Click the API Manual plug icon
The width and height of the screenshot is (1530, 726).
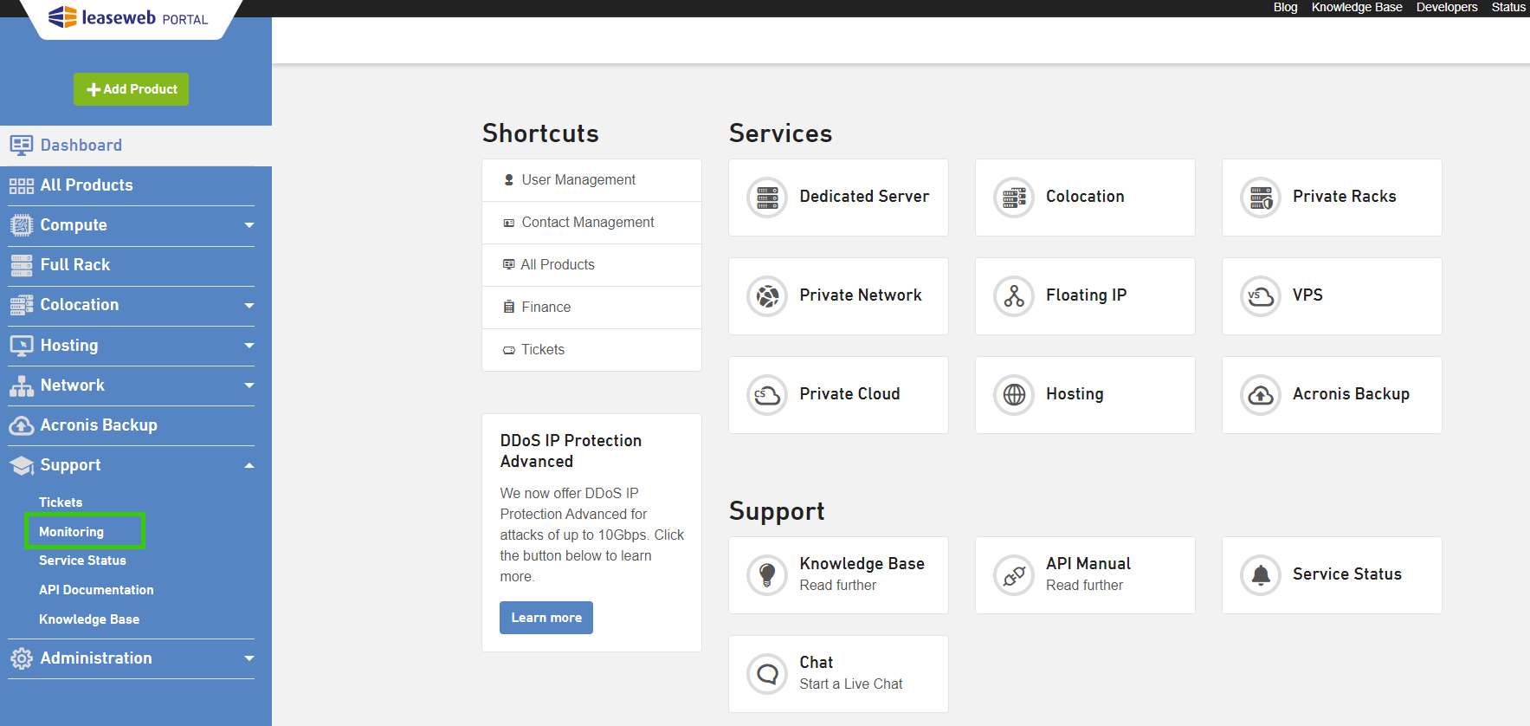[x=1014, y=575]
